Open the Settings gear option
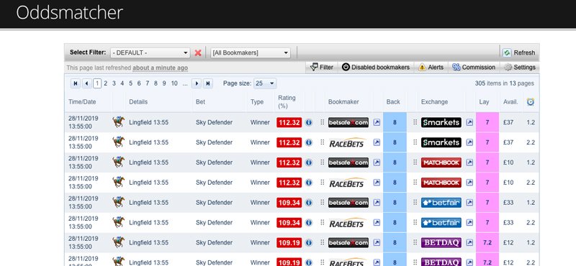 click(520, 67)
